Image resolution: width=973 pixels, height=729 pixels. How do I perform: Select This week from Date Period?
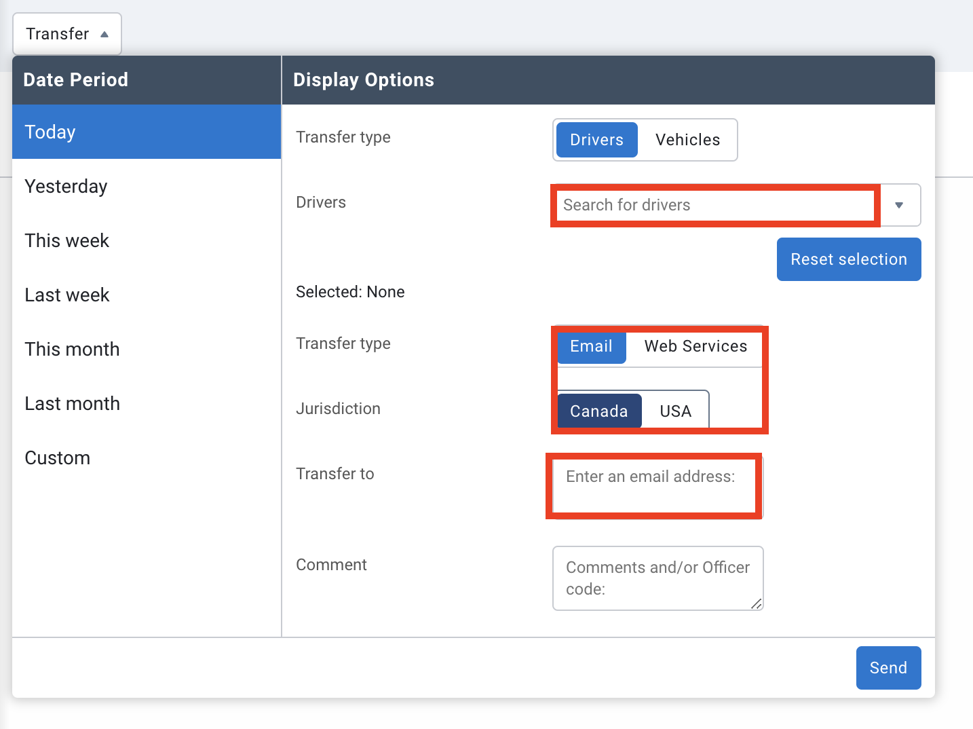pos(66,240)
